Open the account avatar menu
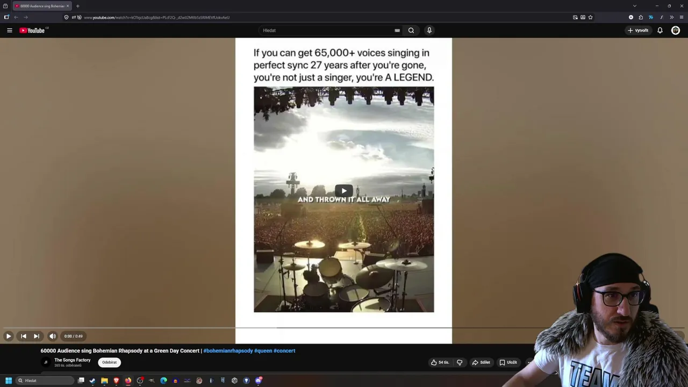The width and height of the screenshot is (688, 387). pyautogui.click(x=676, y=31)
